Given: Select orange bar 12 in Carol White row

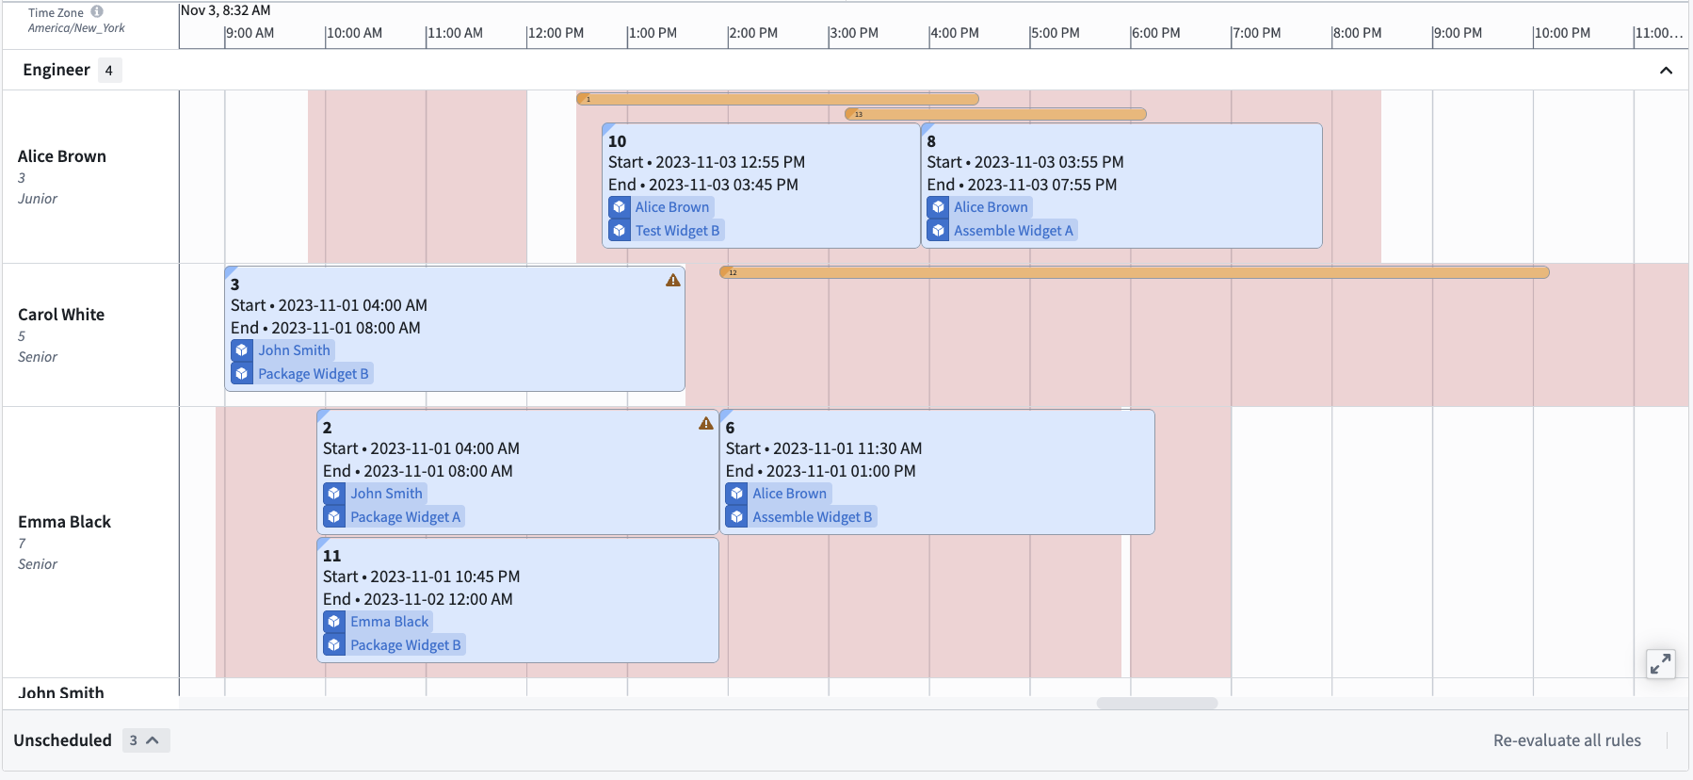Looking at the screenshot, I should [x=1135, y=272].
